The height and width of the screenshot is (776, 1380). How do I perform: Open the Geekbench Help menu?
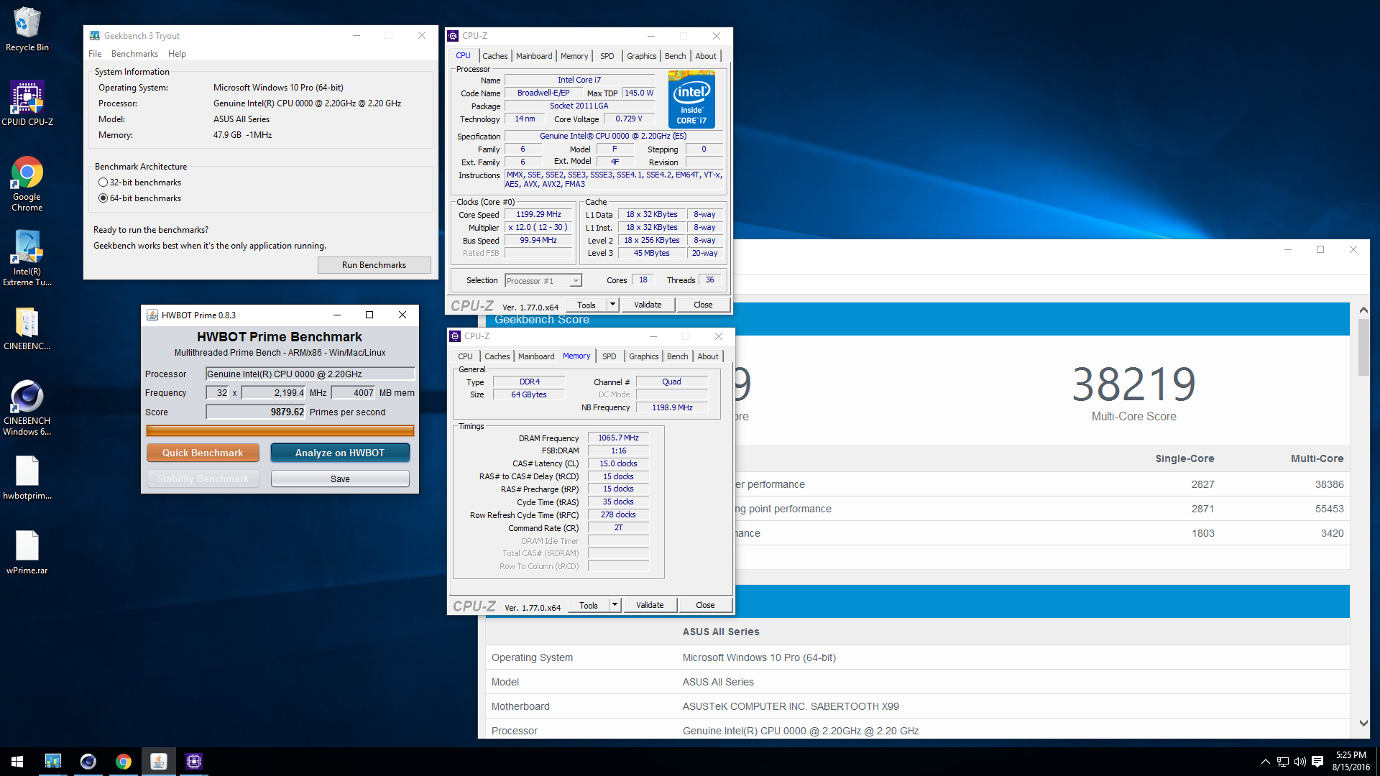point(177,54)
